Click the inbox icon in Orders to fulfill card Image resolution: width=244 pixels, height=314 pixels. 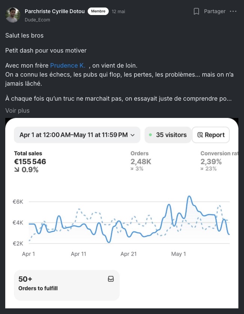[111, 279]
